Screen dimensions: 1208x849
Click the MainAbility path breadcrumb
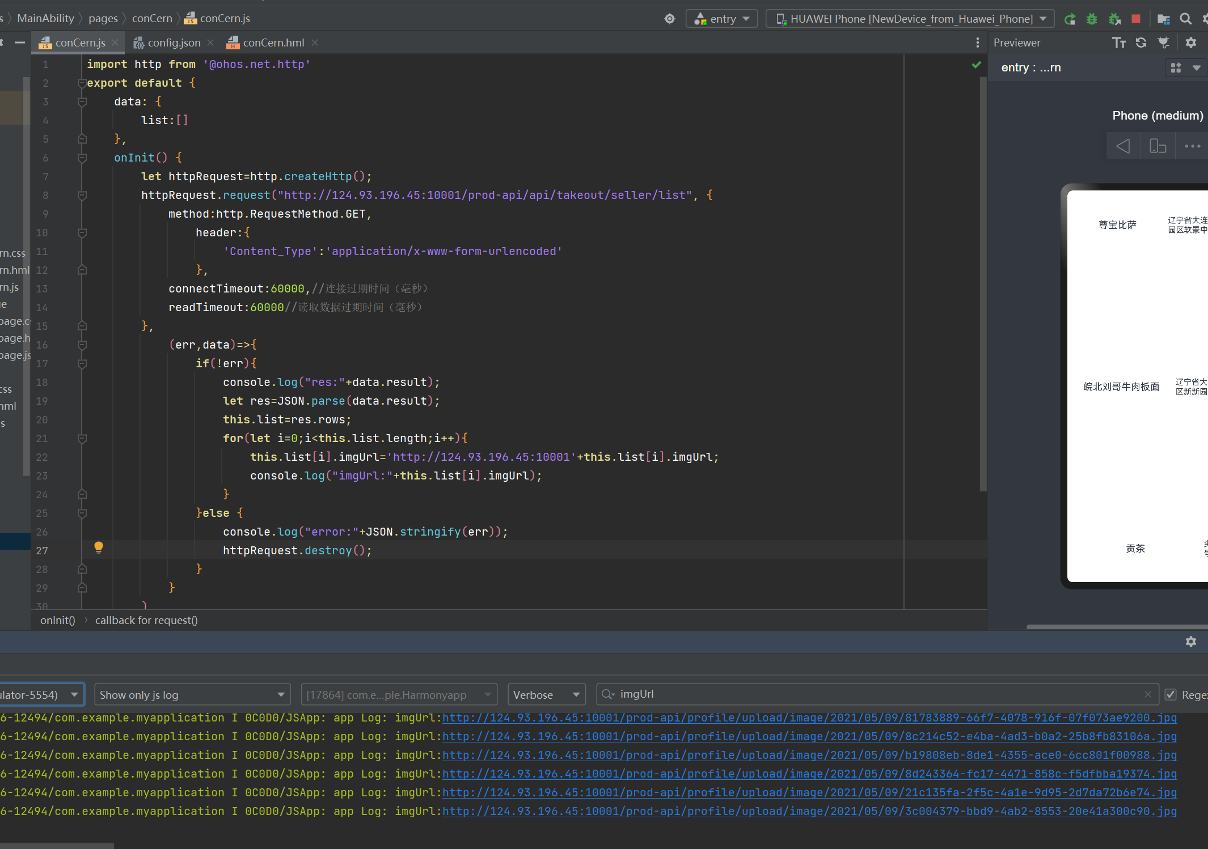tap(45, 18)
